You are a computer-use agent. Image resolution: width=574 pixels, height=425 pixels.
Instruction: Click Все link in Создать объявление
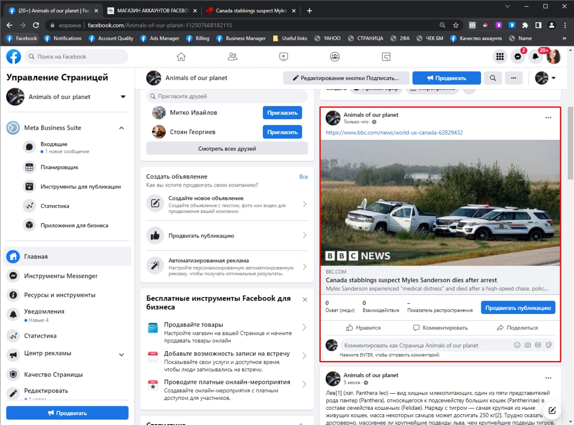(x=304, y=177)
